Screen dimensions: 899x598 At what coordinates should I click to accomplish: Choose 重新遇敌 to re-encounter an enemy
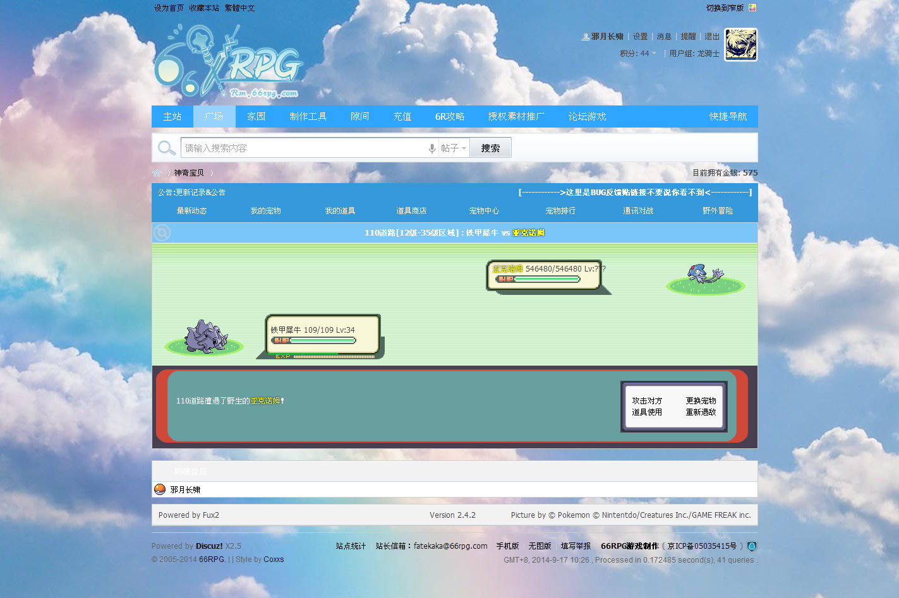pyautogui.click(x=701, y=412)
